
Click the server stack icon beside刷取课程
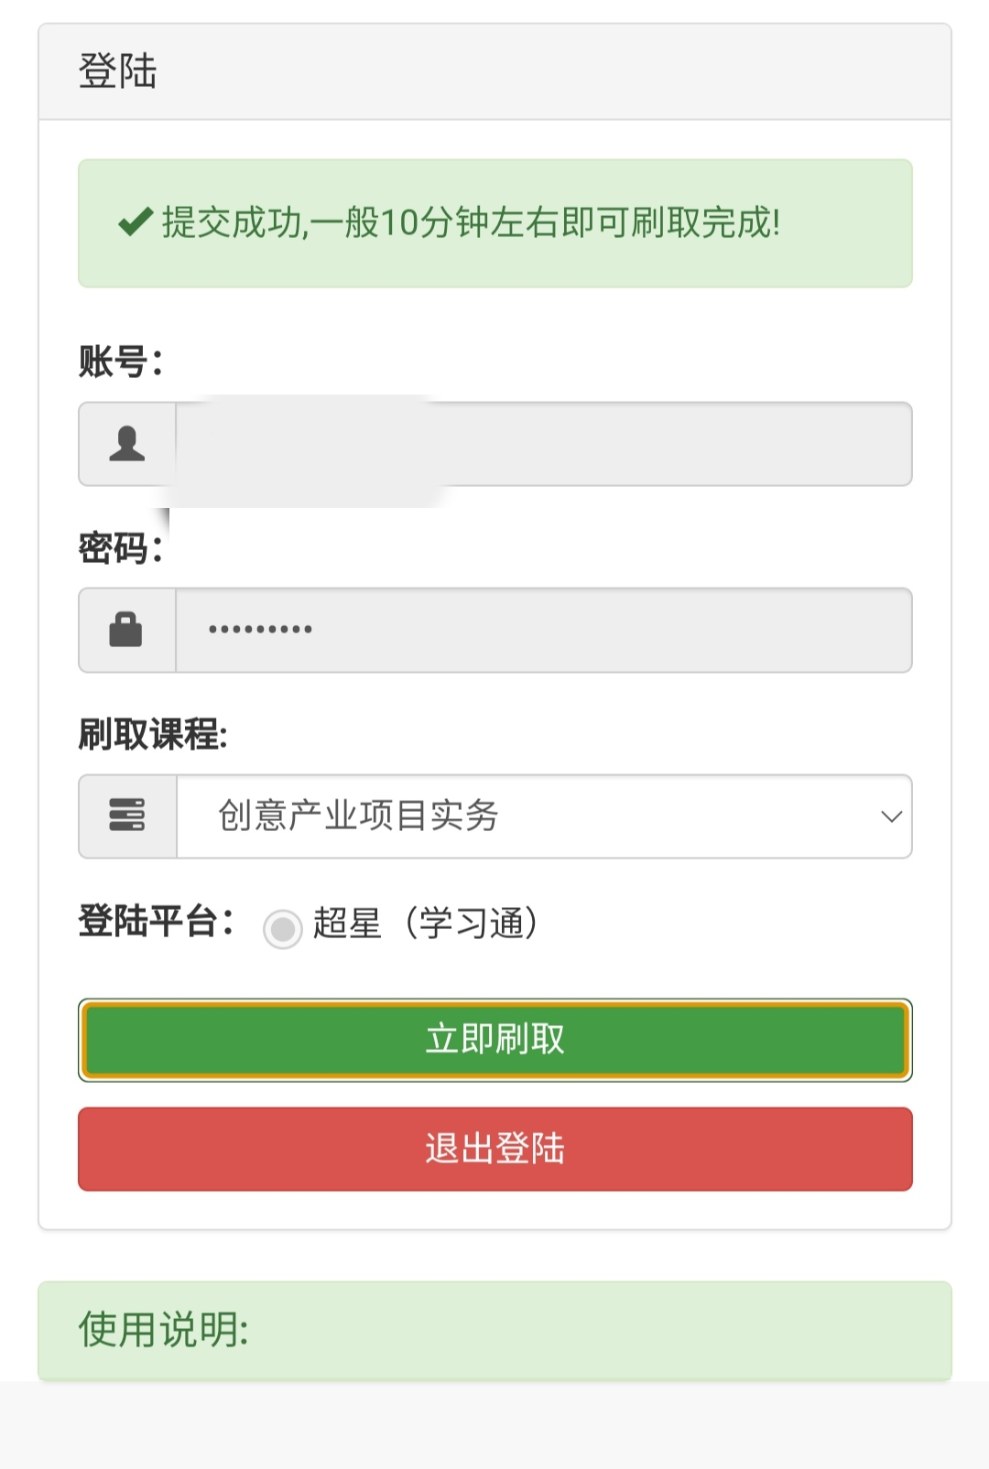pos(128,816)
